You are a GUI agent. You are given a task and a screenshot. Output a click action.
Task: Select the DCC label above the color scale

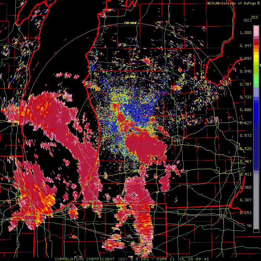(255, 17)
